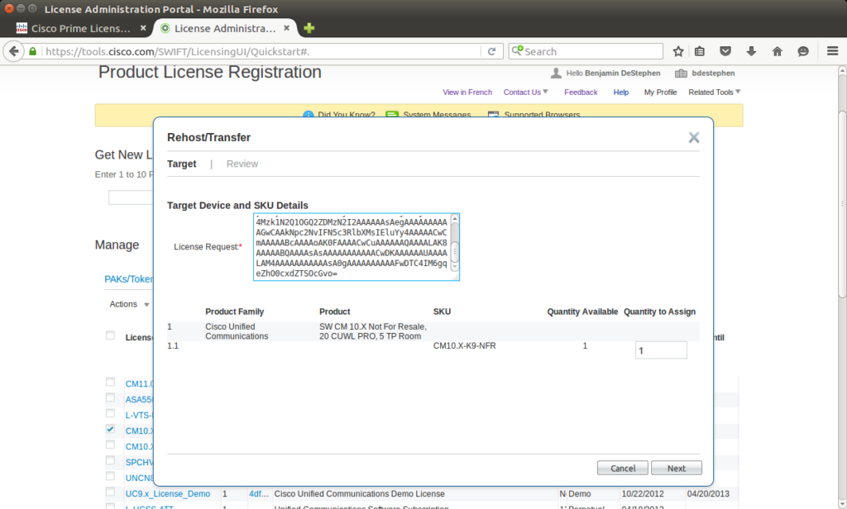Select the Target step tab
The image size is (847, 509).
[181, 164]
